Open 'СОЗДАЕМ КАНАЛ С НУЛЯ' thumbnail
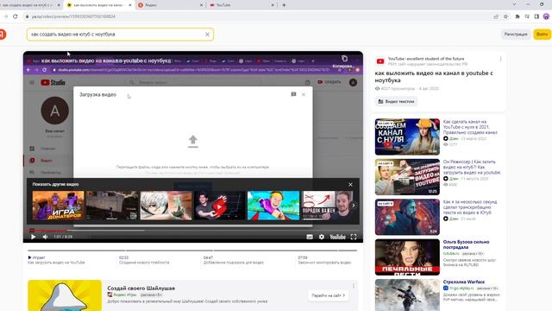Screen dimensions: 552x311 [407, 136]
